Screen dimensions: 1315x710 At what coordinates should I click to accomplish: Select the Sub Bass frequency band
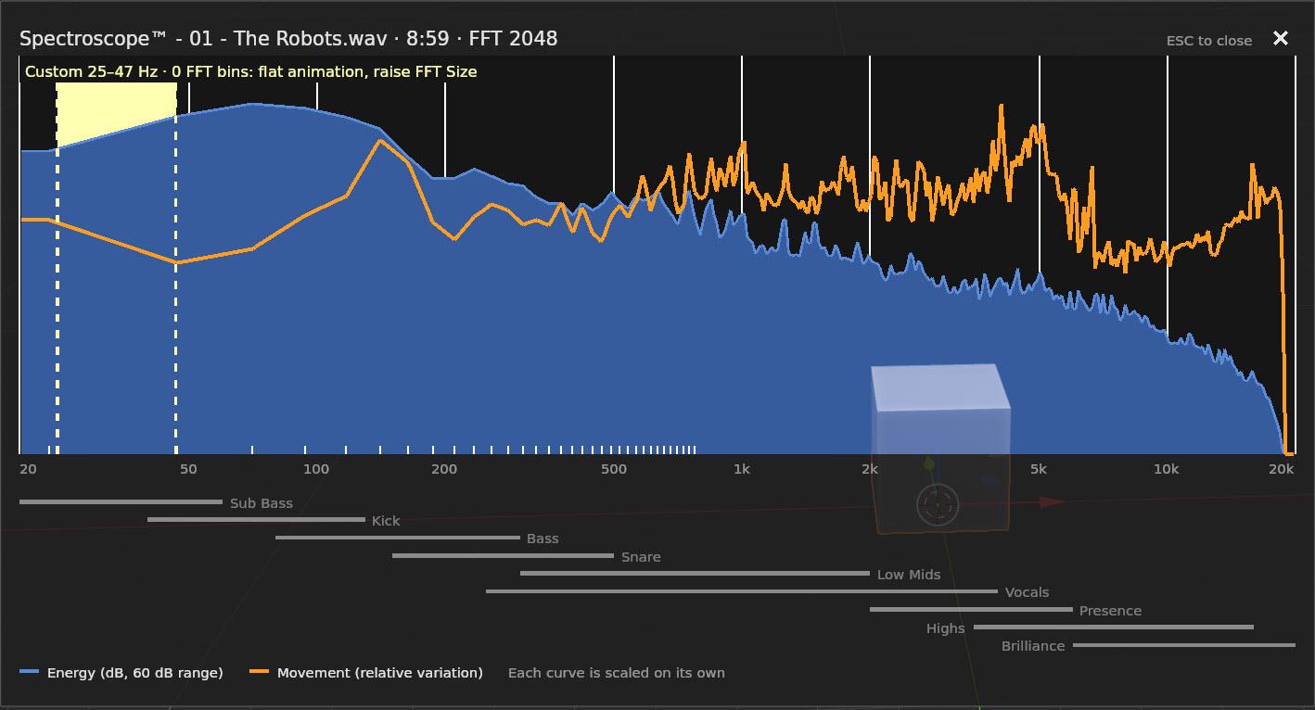156,502
